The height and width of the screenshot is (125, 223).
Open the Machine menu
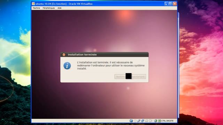(36, 8)
